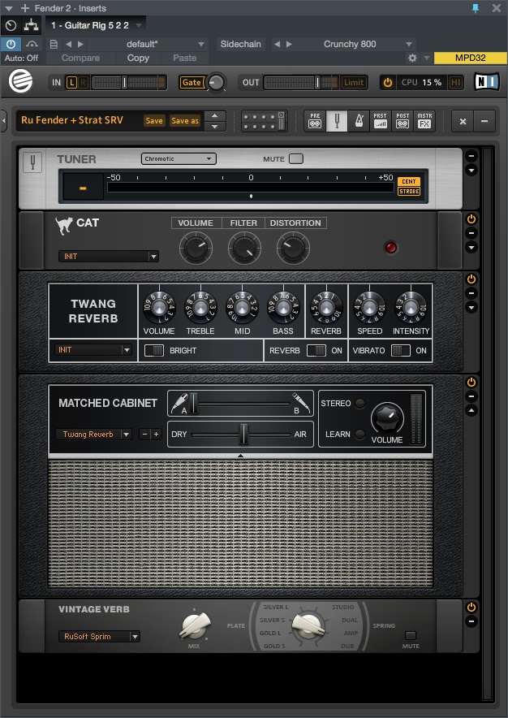508x718 pixels.
Task: Open the Twang Reverb INIT preset dropdown
Action: click(93, 350)
